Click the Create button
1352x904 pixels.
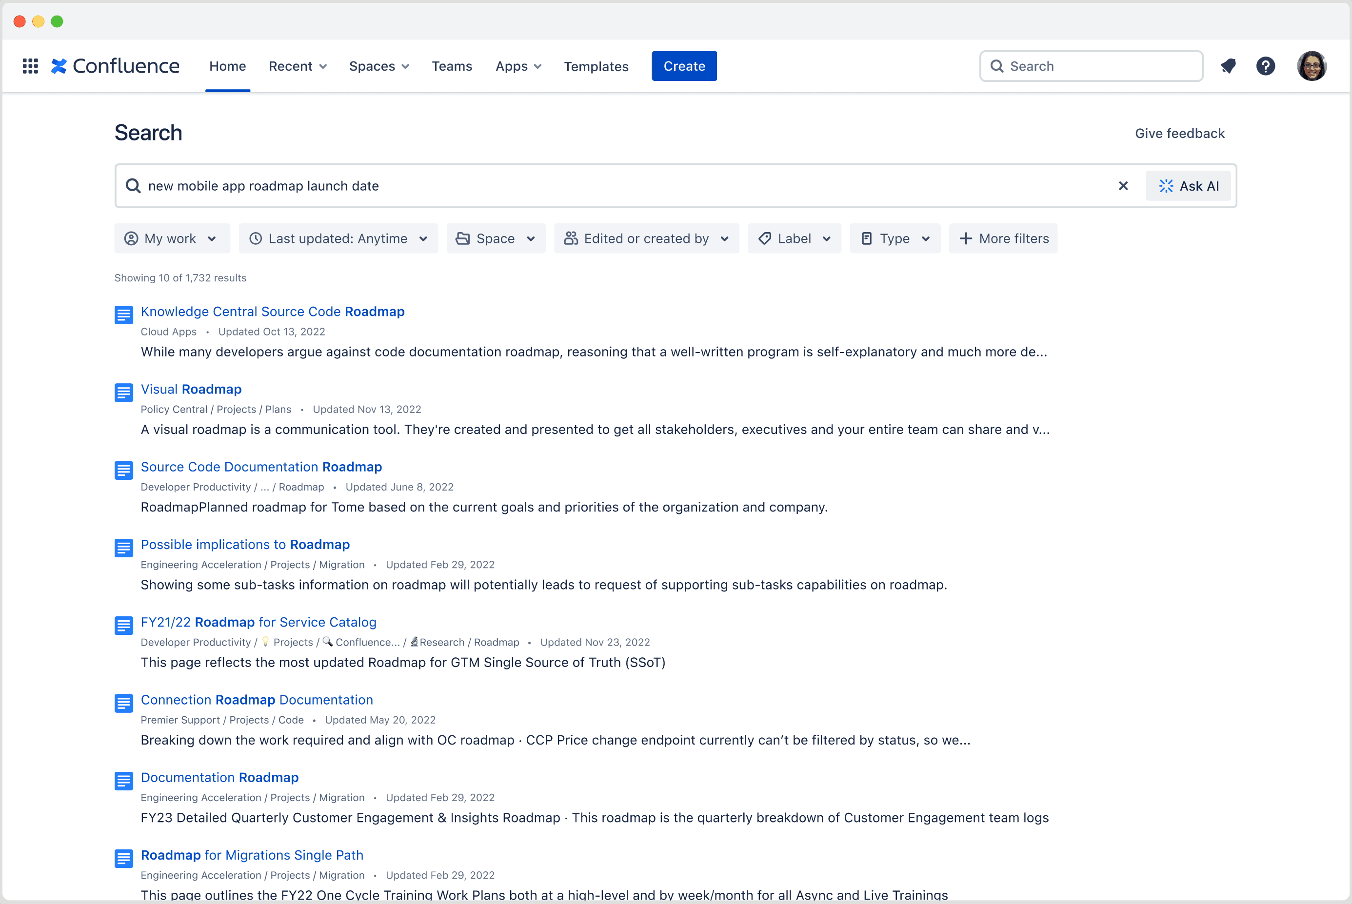(684, 65)
